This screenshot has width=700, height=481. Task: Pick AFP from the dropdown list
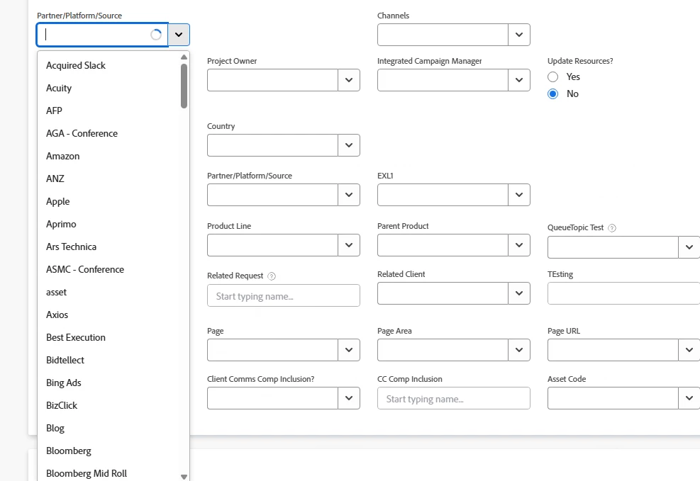pyautogui.click(x=109, y=111)
